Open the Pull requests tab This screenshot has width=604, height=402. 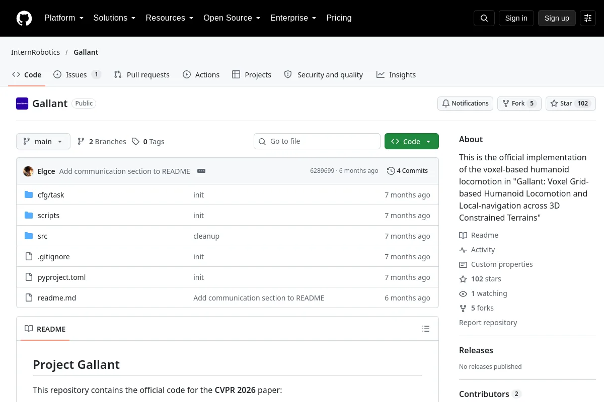coord(142,75)
